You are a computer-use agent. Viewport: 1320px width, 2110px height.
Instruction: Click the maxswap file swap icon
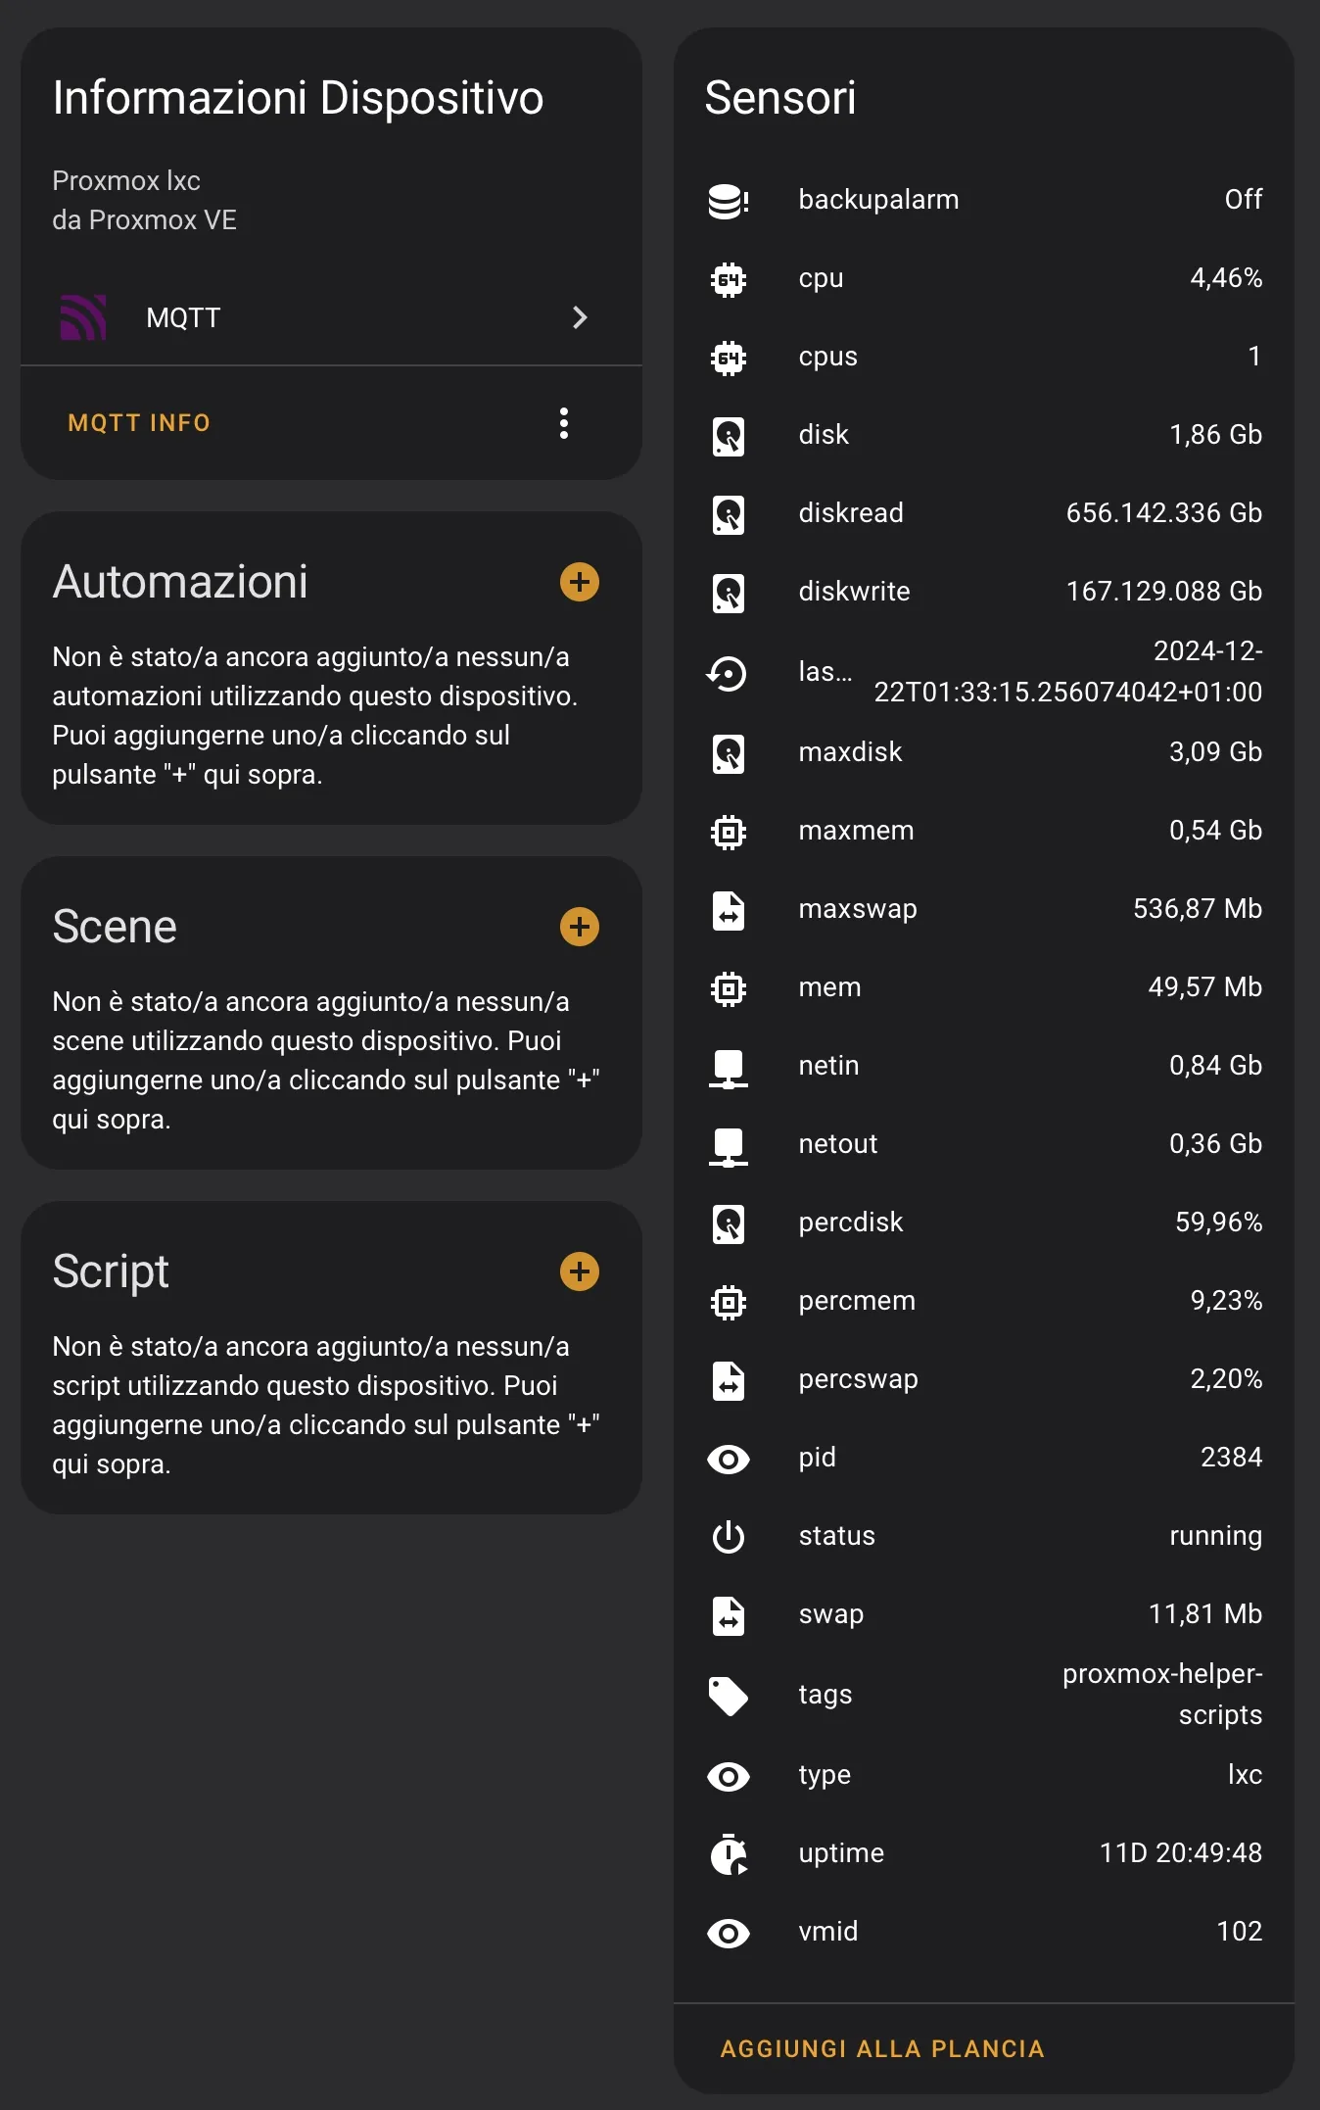pyautogui.click(x=728, y=910)
